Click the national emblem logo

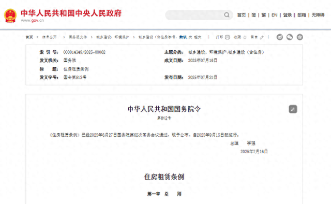[x=10, y=16]
